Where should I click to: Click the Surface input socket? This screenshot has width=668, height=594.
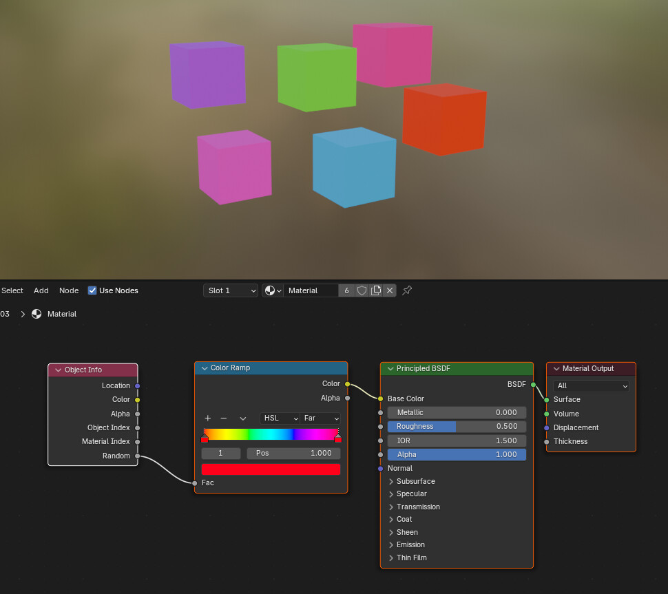pos(547,400)
